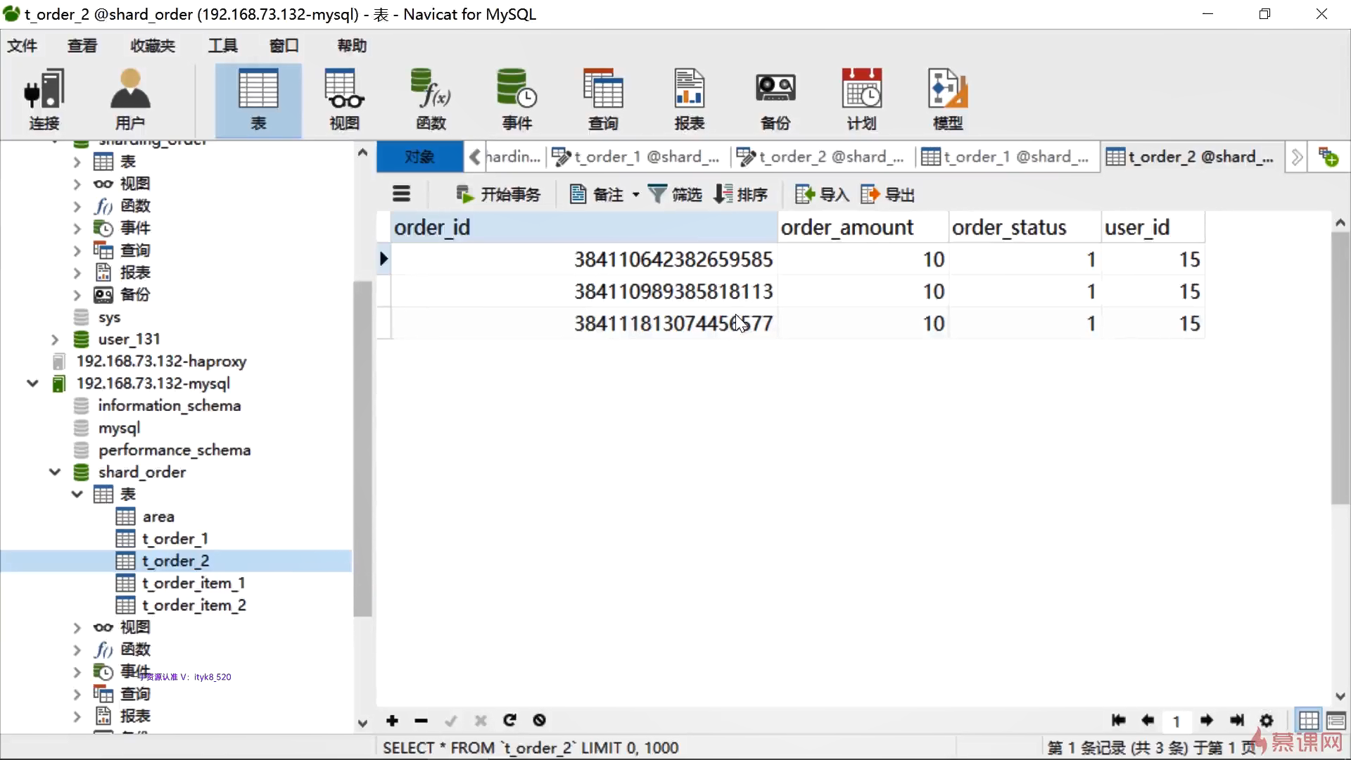Screen dimensions: 1351x760
Task: Open the 事件 events toolbar icon
Action: click(x=516, y=100)
